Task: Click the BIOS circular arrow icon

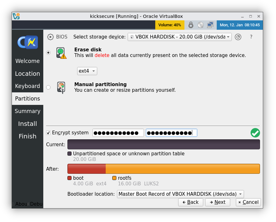Action: [50, 37]
